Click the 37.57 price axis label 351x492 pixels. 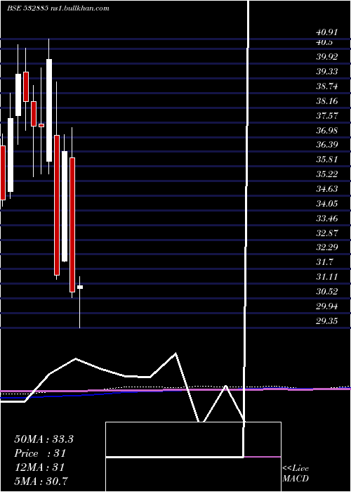[327, 116]
